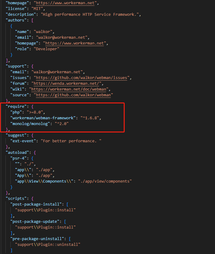Click the "For better performance. " value

(x=71, y=141)
